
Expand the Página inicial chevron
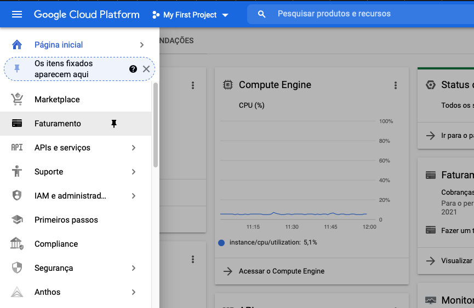pyautogui.click(x=142, y=45)
